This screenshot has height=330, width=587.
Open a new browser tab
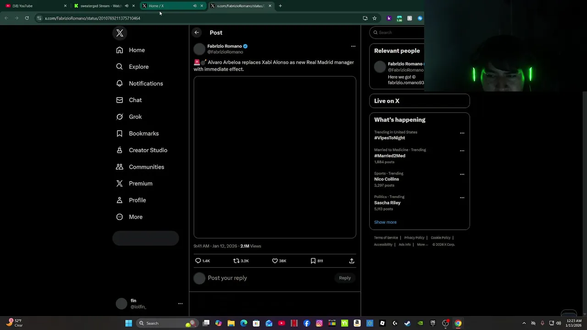coord(280,6)
